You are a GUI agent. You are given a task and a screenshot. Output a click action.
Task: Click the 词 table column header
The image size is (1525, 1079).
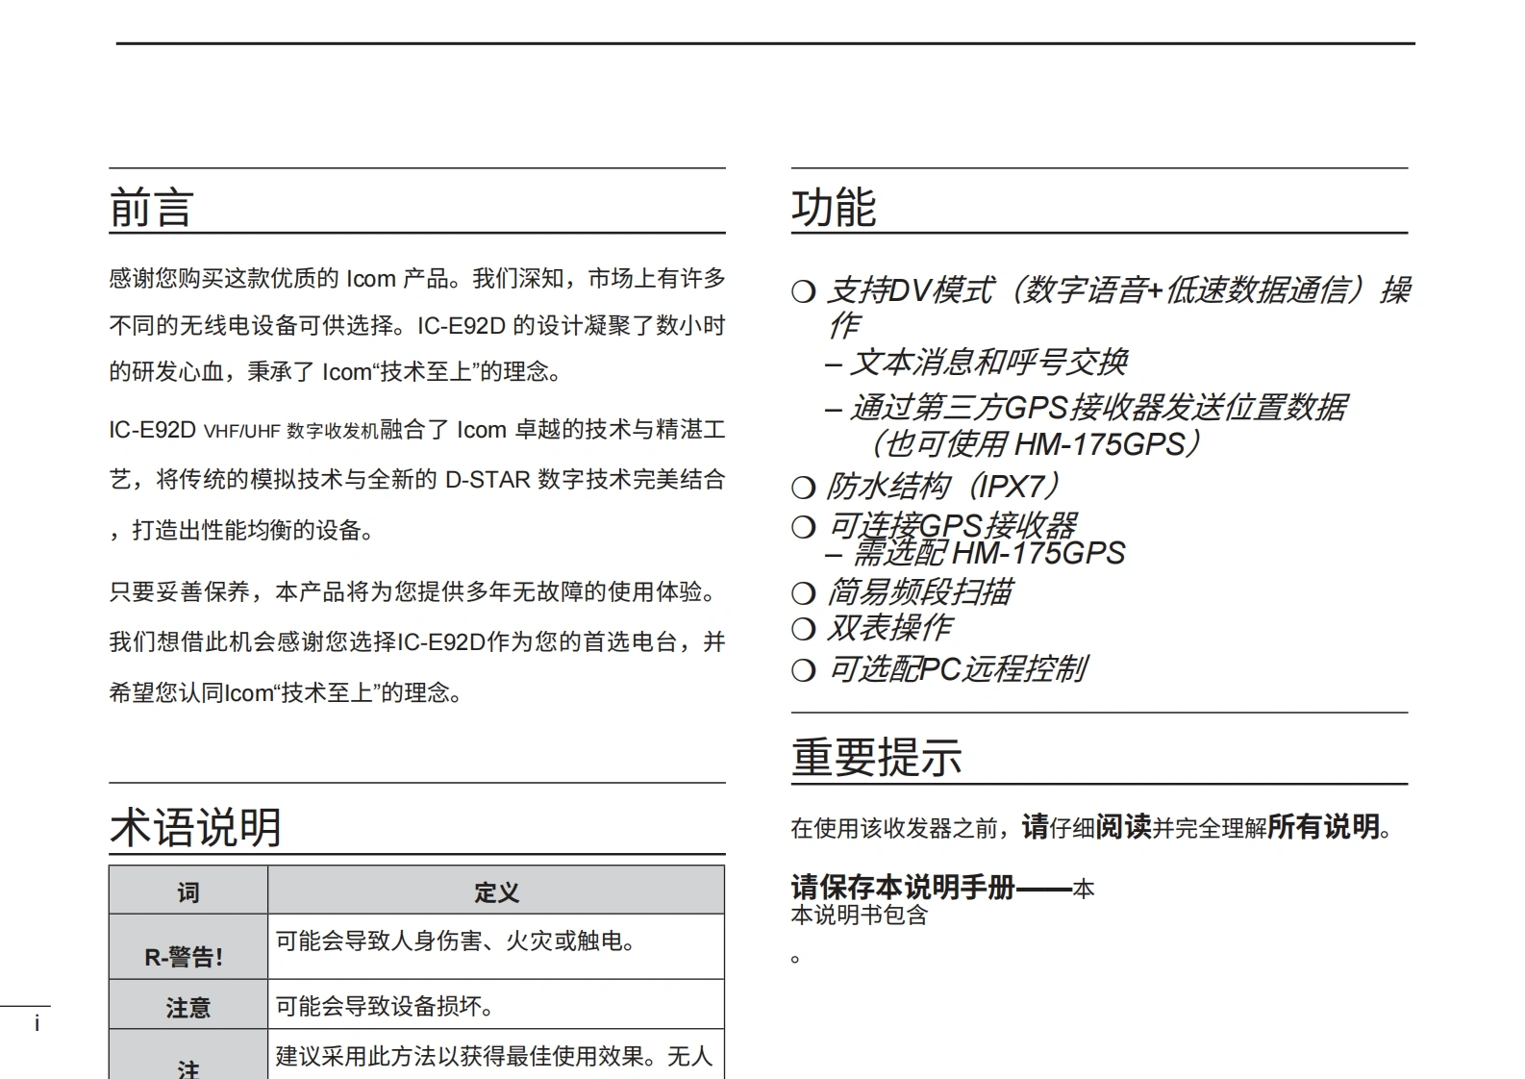tap(187, 891)
